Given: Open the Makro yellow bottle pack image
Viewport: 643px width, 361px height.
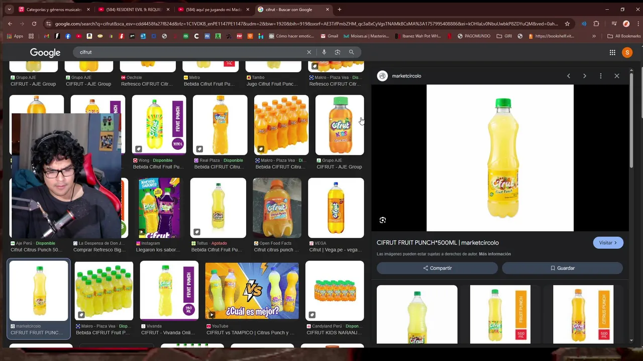Looking at the screenshot, I should pyautogui.click(x=104, y=291).
